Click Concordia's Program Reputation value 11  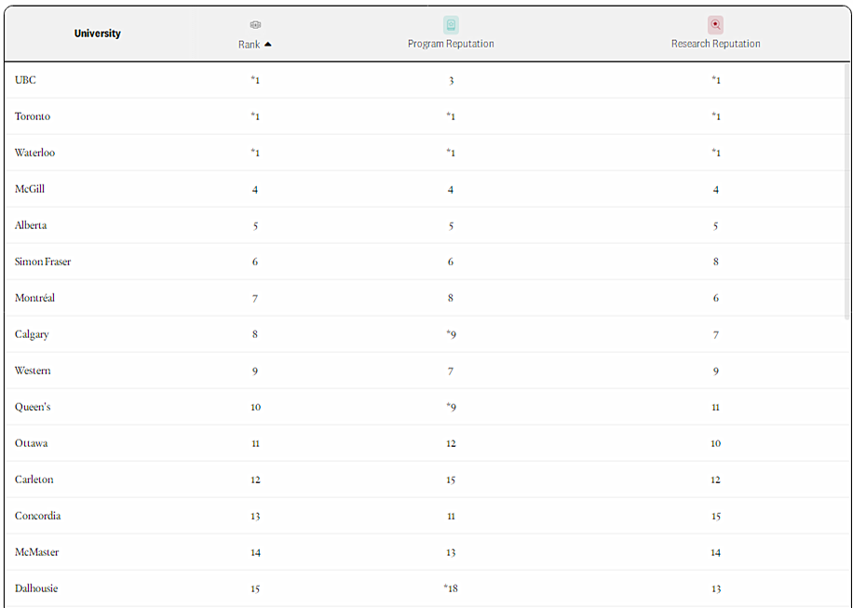click(x=451, y=516)
